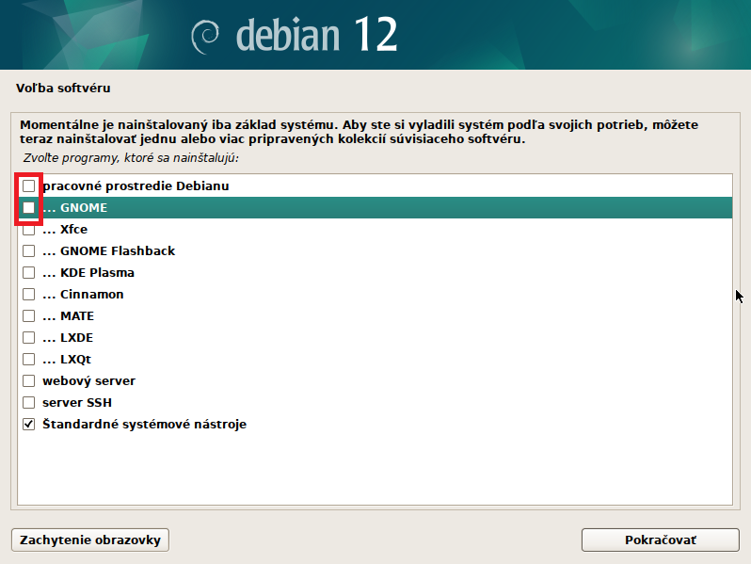This screenshot has width=751, height=564.
Task: Check the webový server checkbox
Action: tap(29, 381)
